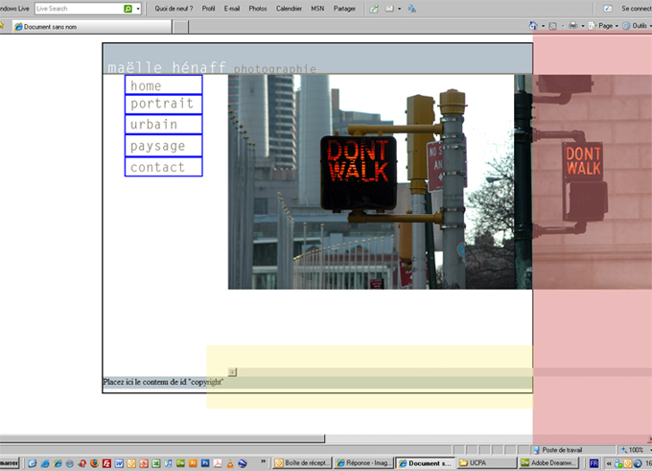Click the checkmark icon beside 'Se connecter'

pos(608,9)
